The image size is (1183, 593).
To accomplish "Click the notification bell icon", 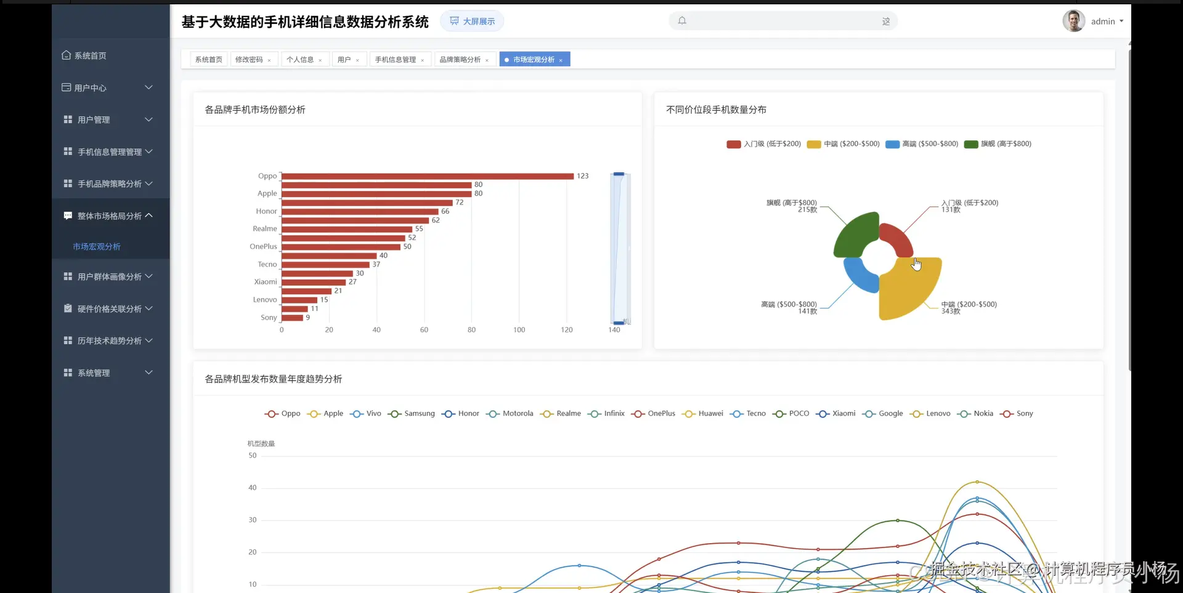I will point(682,21).
